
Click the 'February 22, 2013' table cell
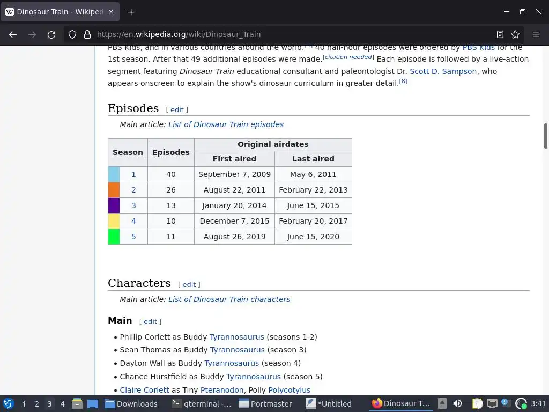pos(313,190)
